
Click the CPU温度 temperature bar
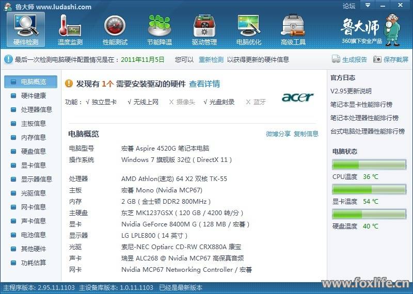tap(369, 165)
